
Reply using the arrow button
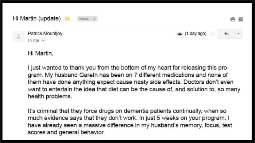coord(226,34)
